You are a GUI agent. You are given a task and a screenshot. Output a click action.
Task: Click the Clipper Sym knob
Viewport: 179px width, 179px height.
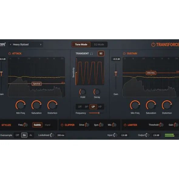pyautogui.click(x=101, y=125)
